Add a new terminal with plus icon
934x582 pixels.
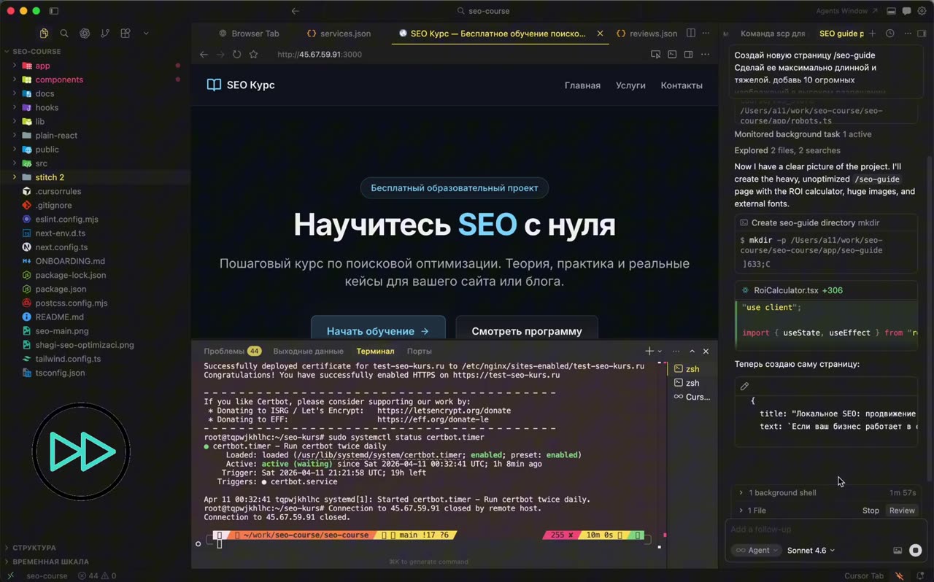649,352
